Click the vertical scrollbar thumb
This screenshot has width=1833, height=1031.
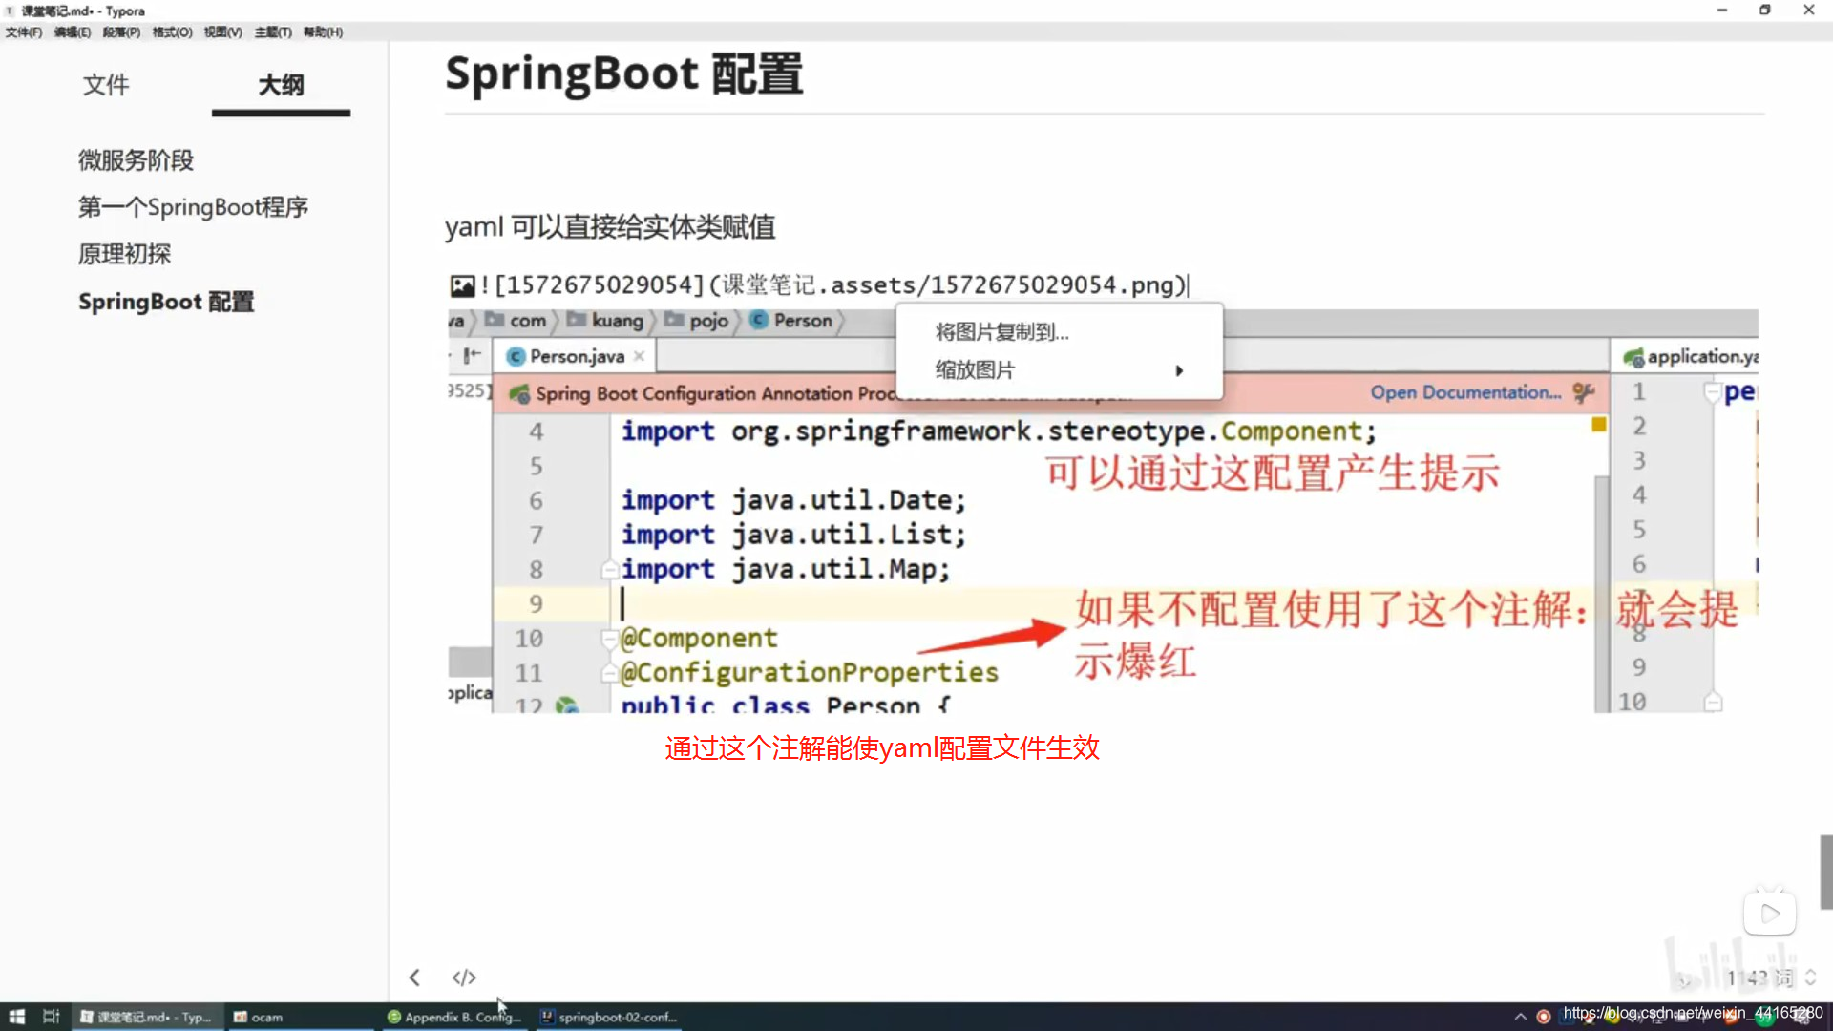[x=1825, y=872]
